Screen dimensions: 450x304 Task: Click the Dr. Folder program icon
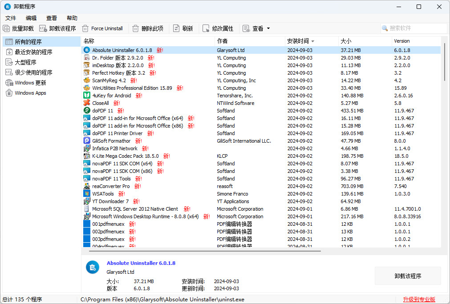[x=87, y=58]
